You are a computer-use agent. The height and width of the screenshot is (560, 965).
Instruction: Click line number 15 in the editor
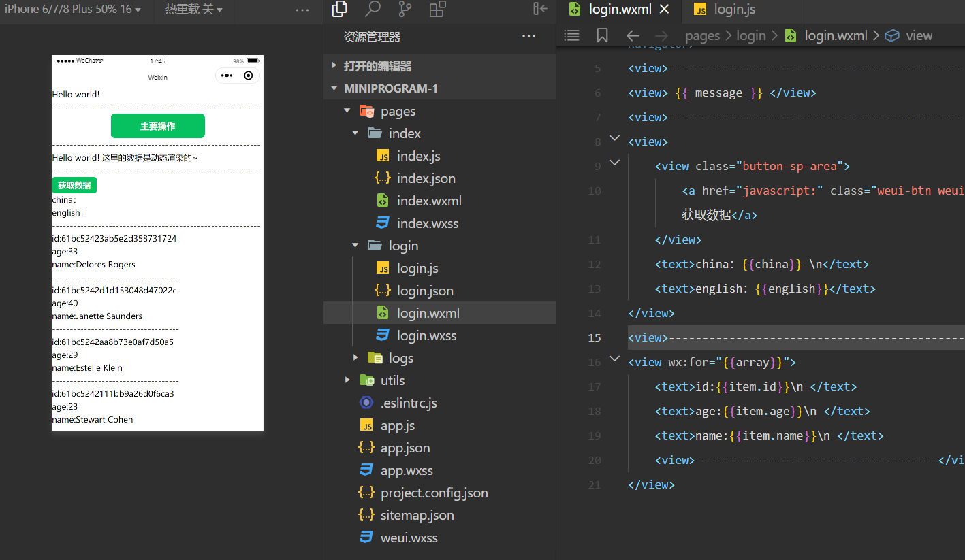[594, 337]
